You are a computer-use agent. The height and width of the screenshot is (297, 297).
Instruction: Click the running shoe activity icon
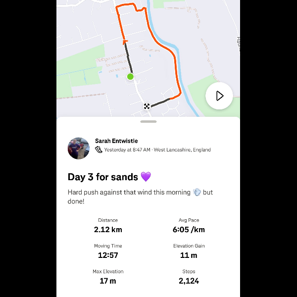click(x=99, y=149)
